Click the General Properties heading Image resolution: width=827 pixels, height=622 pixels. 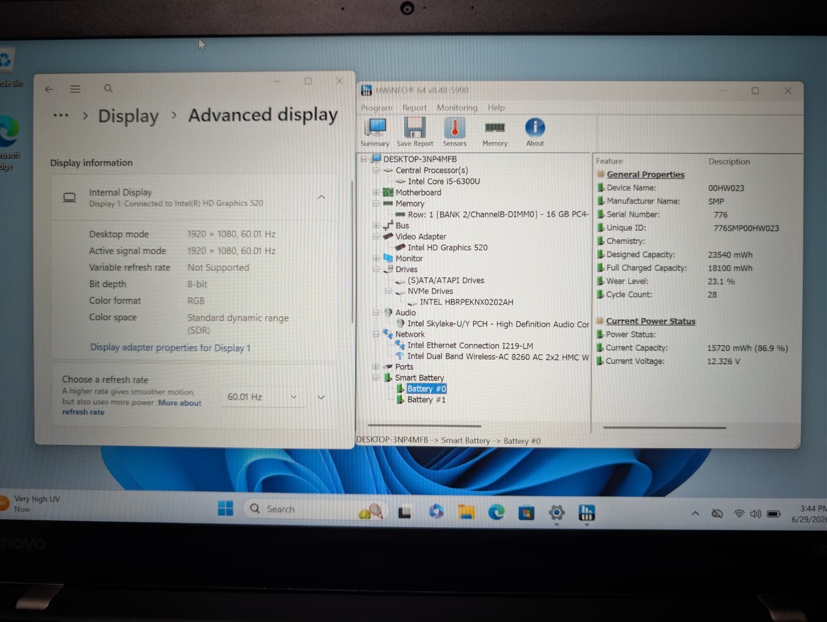645,175
